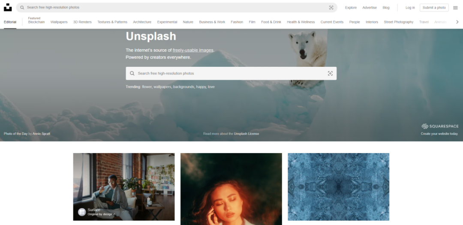Screen dimensions: 463x225
Task: Click Explore in the header
Action: point(351,8)
